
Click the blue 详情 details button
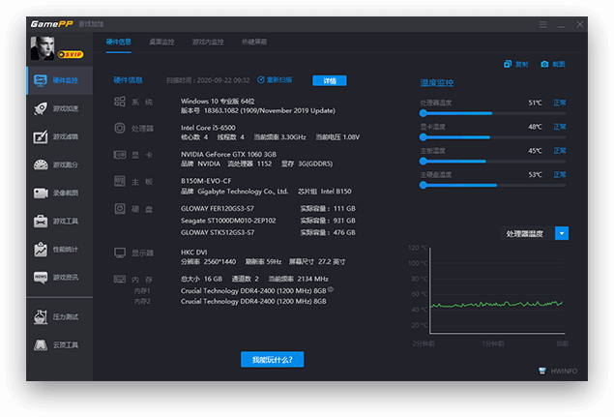coord(329,80)
